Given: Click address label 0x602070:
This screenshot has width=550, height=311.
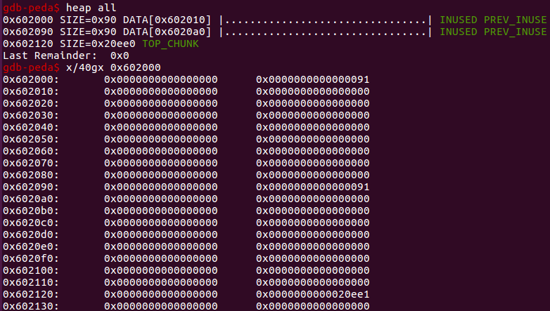Looking at the screenshot, I should (x=31, y=163).
